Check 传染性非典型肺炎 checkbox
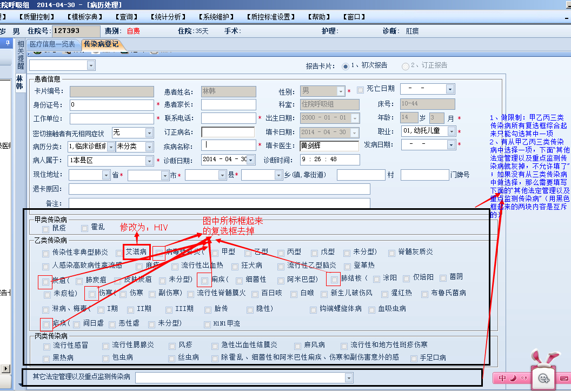Image resolution: width=571 pixels, height=391 pixels. [x=45, y=254]
